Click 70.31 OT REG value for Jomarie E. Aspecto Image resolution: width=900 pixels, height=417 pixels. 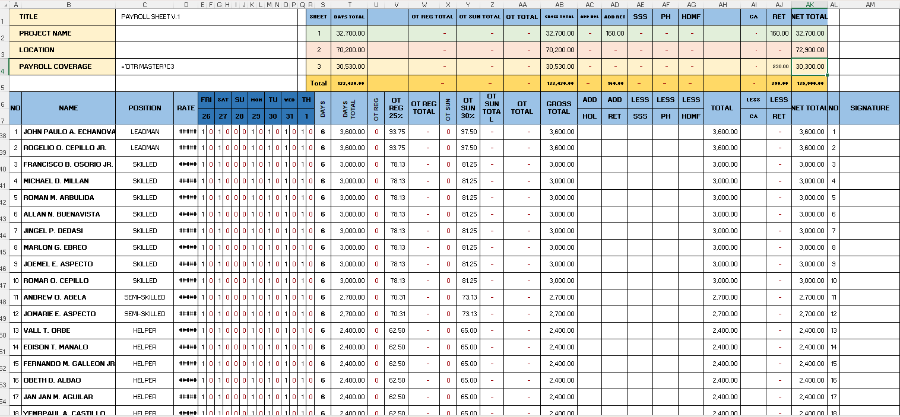(x=397, y=314)
